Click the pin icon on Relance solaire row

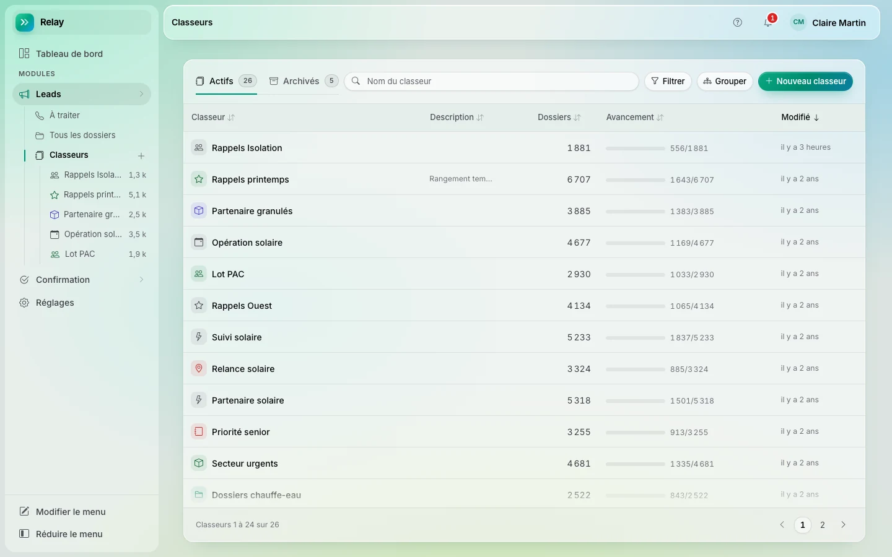click(199, 368)
